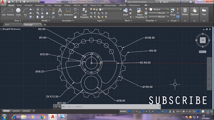Select the Circle tool
The width and height of the screenshot is (214, 120).
tap(18, 12)
